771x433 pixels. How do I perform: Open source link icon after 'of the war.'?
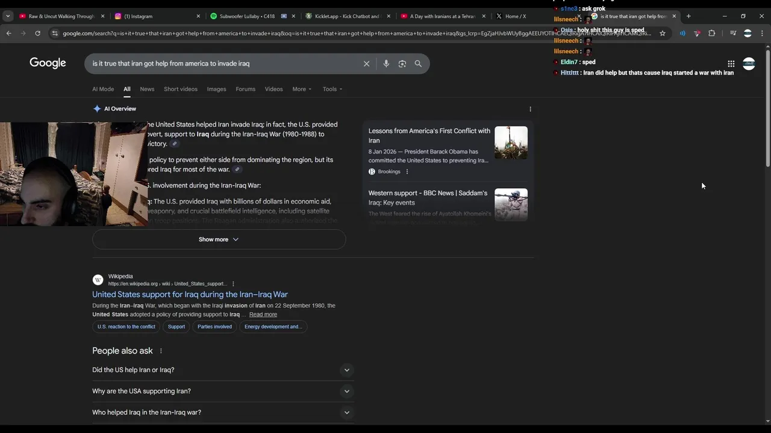(x=237, y=170)
